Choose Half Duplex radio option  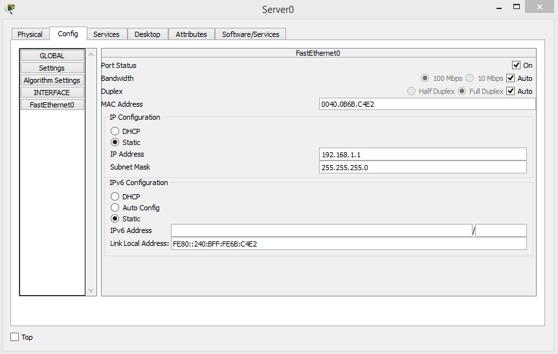point(411,91)
